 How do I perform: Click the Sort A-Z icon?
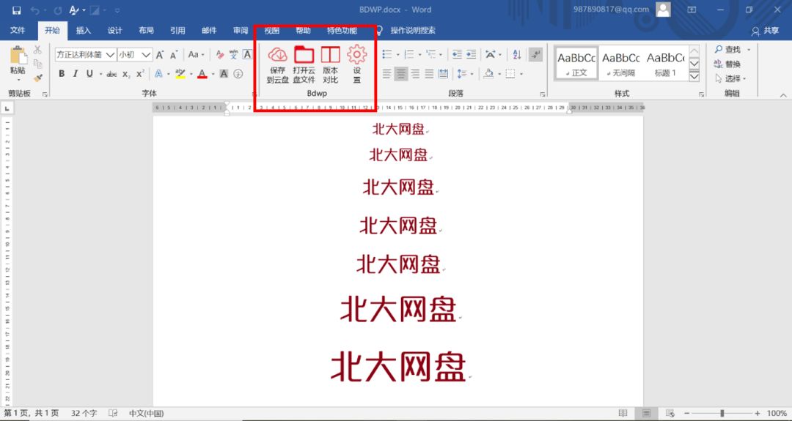tap(517, 54)
